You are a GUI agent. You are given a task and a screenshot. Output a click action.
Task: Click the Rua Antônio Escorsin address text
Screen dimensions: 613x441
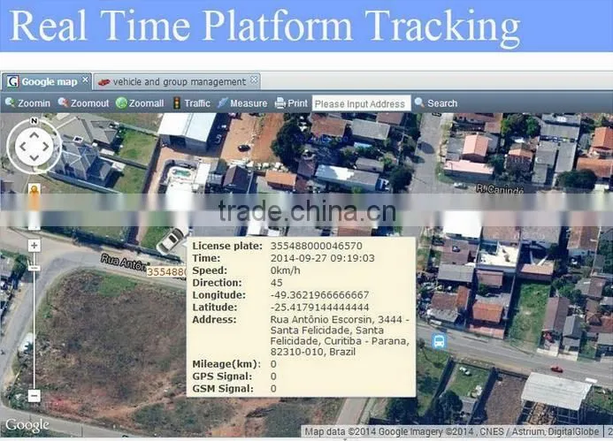click(x=340, y=336)
